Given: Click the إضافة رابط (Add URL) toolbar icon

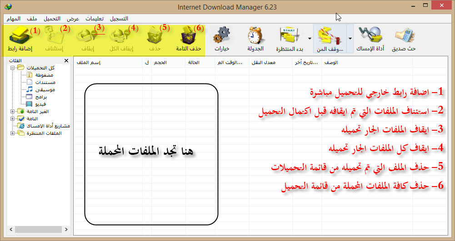Looking at the screenshot, I should coord(20,35).
